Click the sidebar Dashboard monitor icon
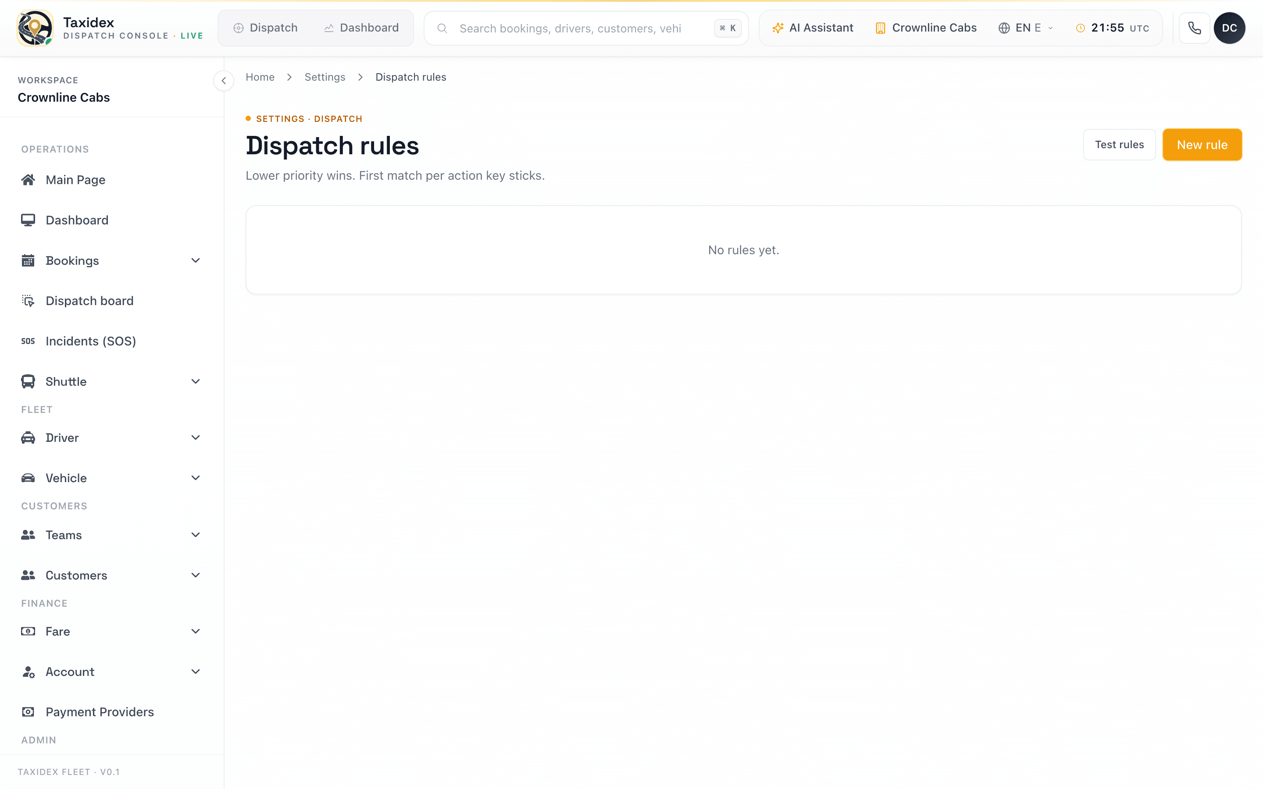Viewport: 1263px width, 789px height. pos(28,220)
